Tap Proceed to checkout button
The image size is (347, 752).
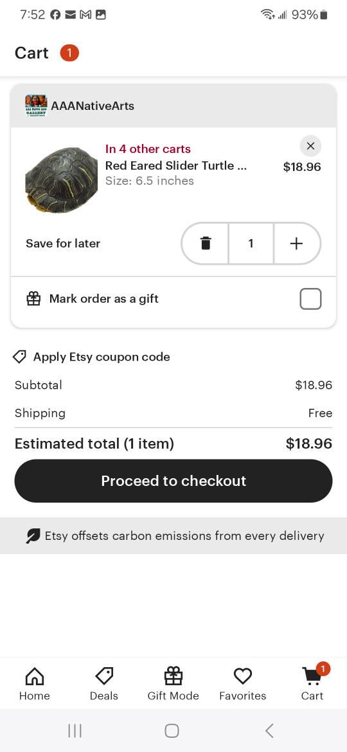click(173, 481)
